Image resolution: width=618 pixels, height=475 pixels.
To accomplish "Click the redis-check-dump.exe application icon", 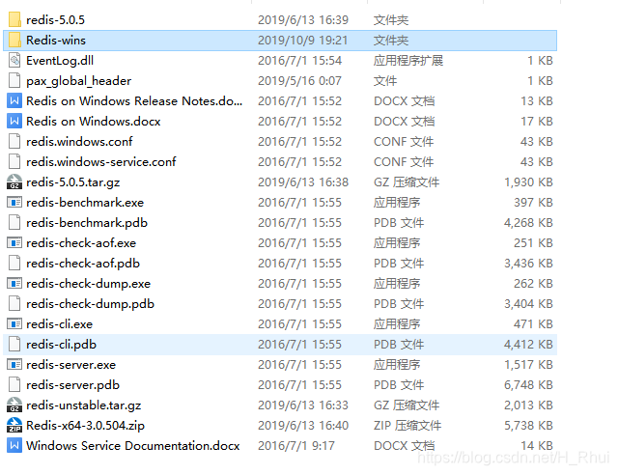I will (x=14, y=284).
